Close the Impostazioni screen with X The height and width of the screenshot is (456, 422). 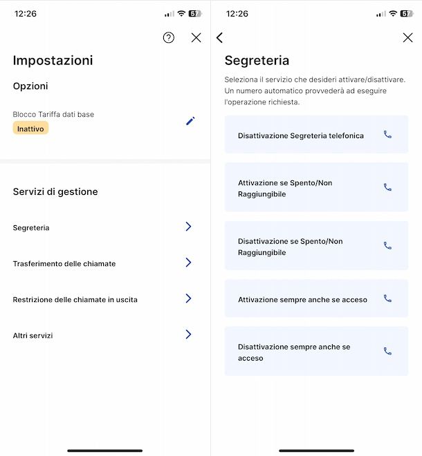(196, 38)
